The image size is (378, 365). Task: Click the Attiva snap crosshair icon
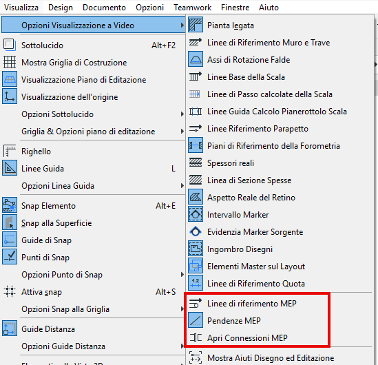pyautogui.click(x=10, y=292)
